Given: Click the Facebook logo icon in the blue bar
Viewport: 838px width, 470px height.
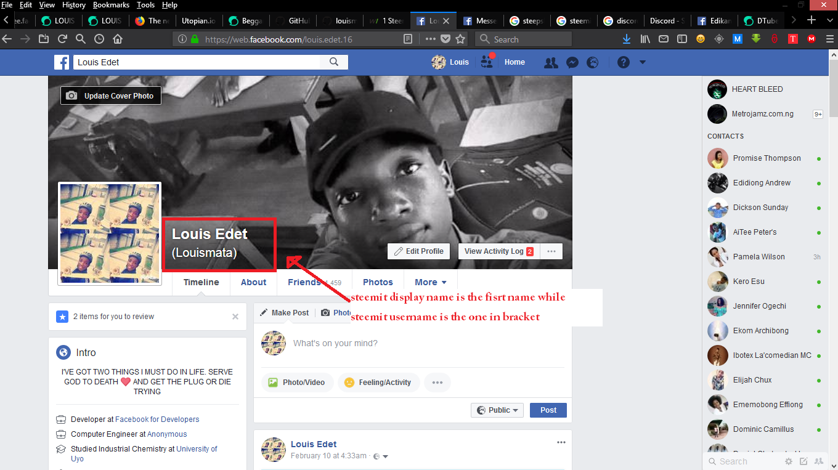Looking at the screenshot, I should 61,62.
